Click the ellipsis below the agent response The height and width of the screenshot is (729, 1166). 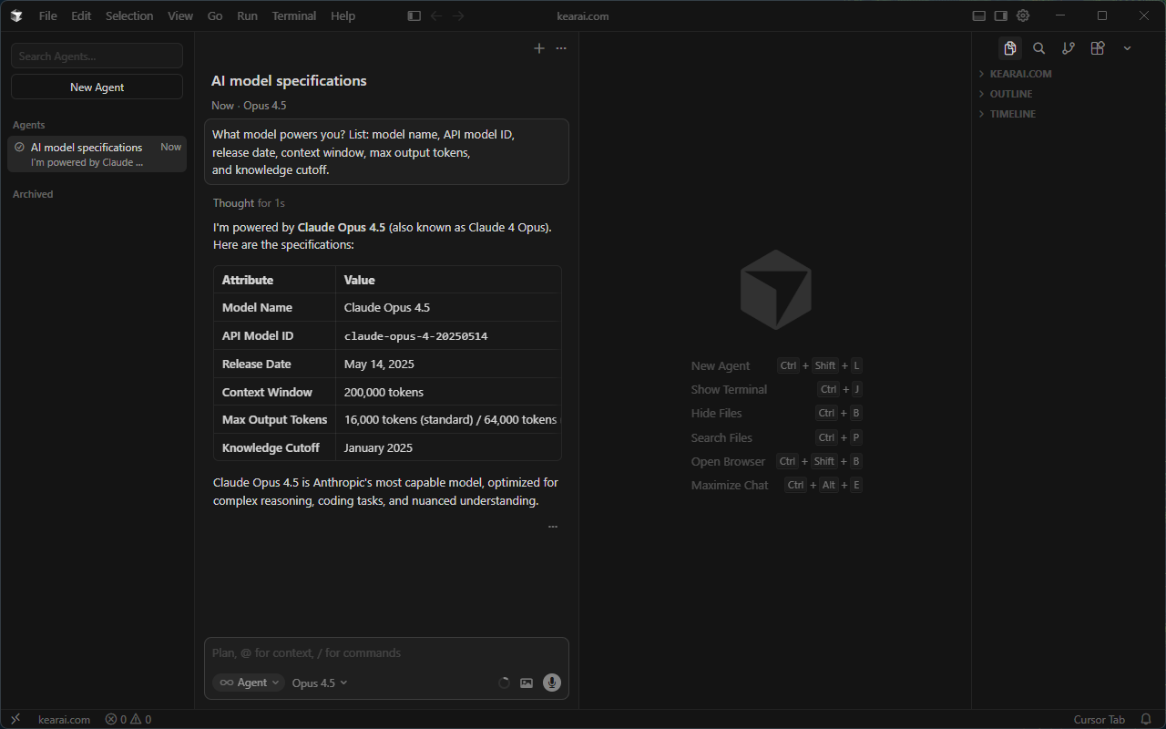click(553, 527)
